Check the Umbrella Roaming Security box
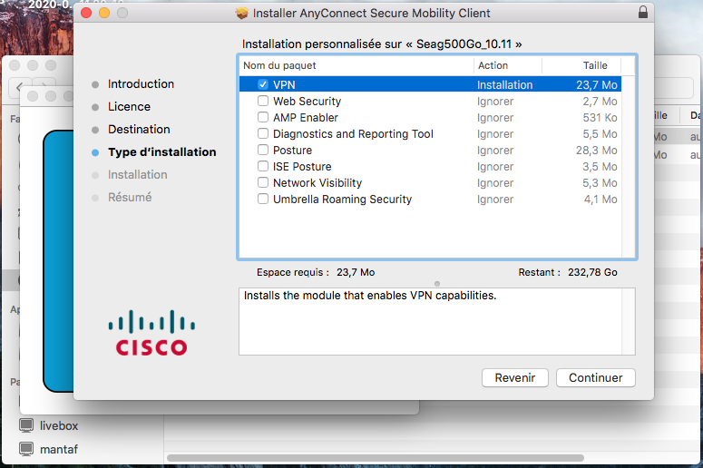 pyautogui.click(x=263, y=200)
